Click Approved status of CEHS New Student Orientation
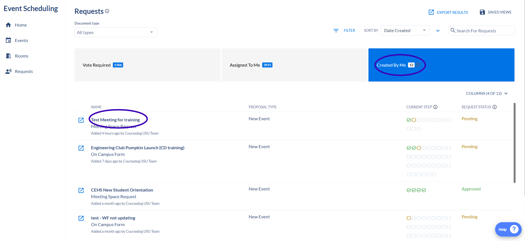This screenshot has height=241, width=525. click(x=471, y=189)
